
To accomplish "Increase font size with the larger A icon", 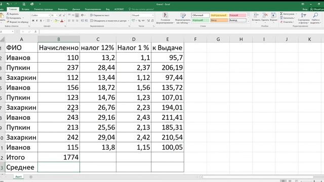I will (x=60, y=15).
